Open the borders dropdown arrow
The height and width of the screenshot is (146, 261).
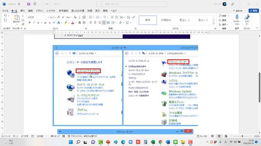tap(130, 23)
